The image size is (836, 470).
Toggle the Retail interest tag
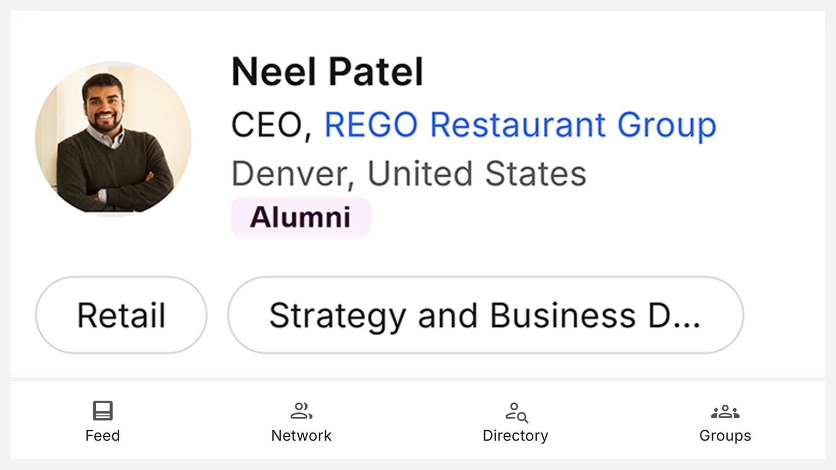[x=121, y=314]
